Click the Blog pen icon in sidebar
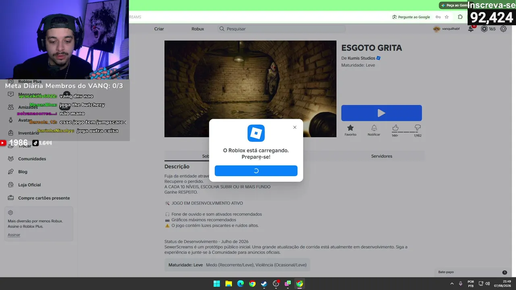516x290 pixels. 11,172
